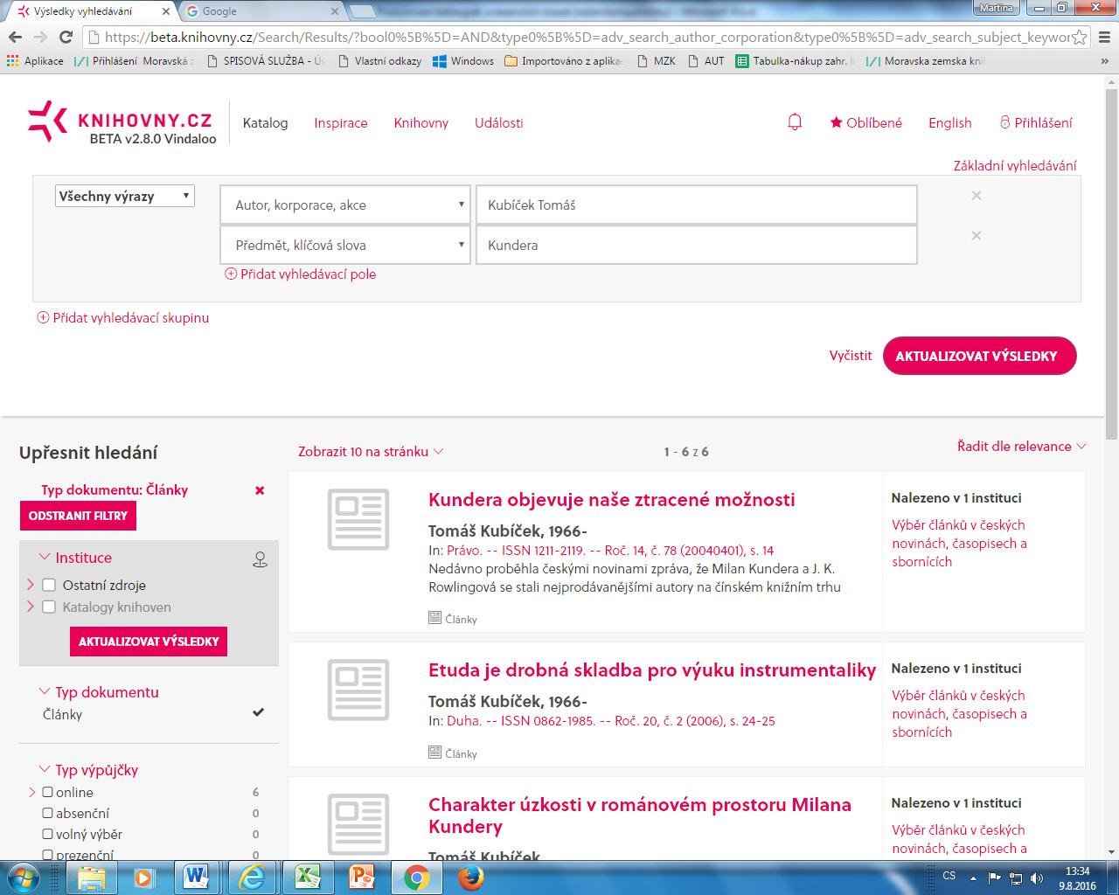Click Vyčistit to clear search
The height and width of the screenshot is (895, 1119).
pyautogui.click(x=851, y=355)
